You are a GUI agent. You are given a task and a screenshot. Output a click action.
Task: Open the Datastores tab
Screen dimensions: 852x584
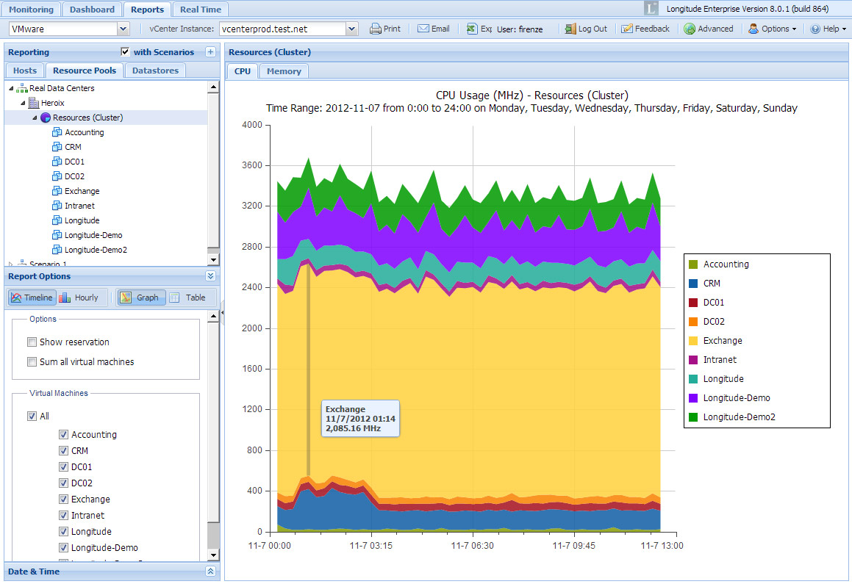point(155,71)
